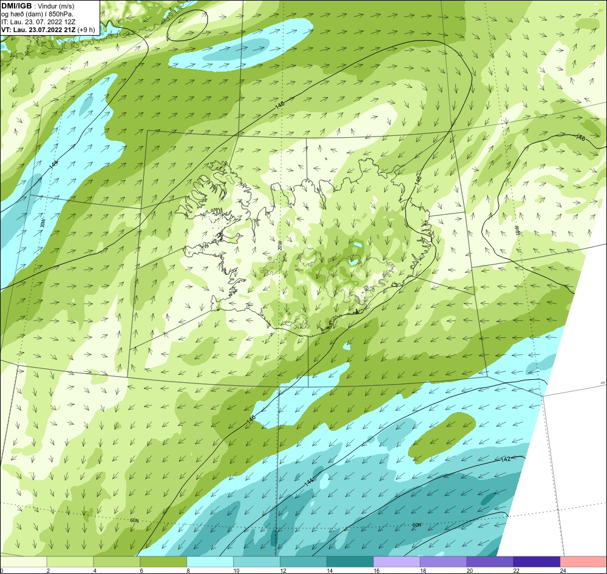Click the legend tick label '18'

tap(422, 570)
